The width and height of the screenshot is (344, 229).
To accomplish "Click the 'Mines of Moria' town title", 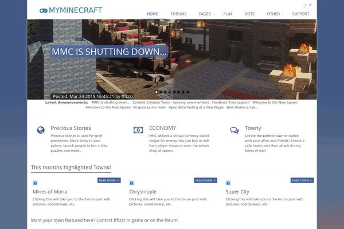I will coord(50,192).
